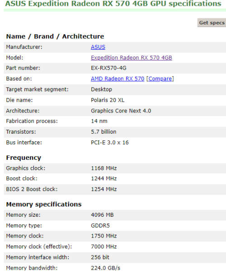Select the page title heading text
The image size is (226, 275).
click(113, 3)
